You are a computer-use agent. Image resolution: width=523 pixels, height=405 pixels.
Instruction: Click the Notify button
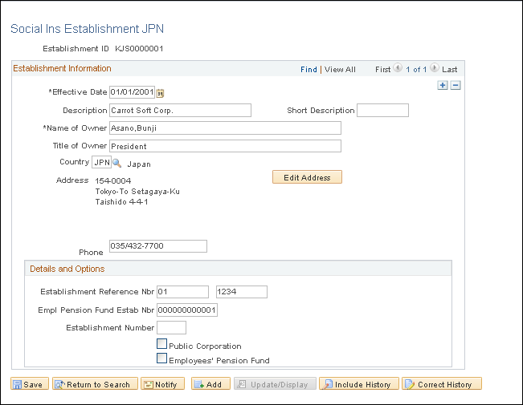(x=163, y=383)
